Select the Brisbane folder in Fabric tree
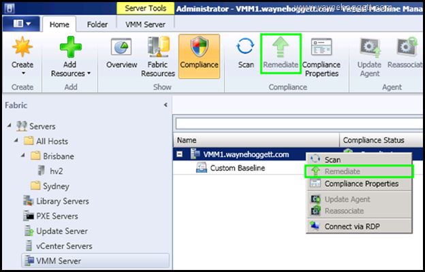 point(52,156)
